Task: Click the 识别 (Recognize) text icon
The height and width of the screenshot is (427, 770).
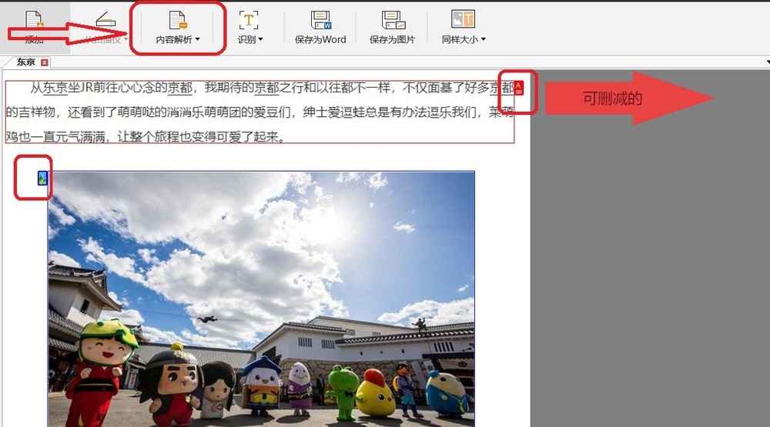Action: (249, 20)
